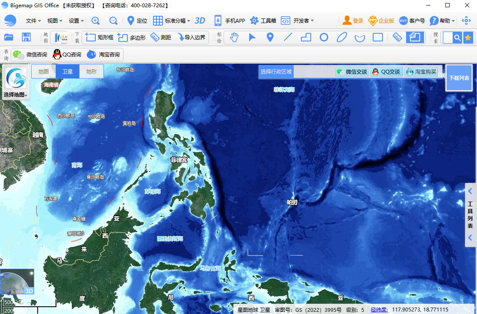477x314 pixels.
Task: Open the 客户号 BUY button
Action: coord(412,21)
